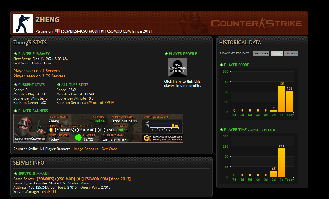Switch historical data to 30 Days

291,53
